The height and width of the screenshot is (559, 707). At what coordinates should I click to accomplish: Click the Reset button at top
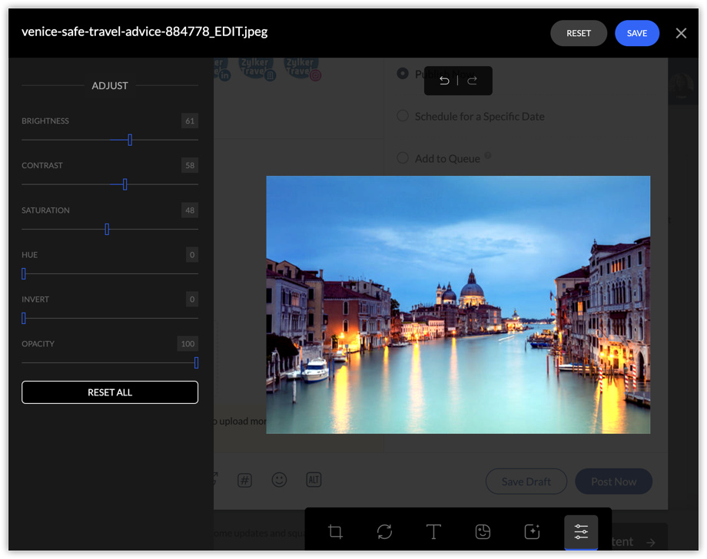579,33
